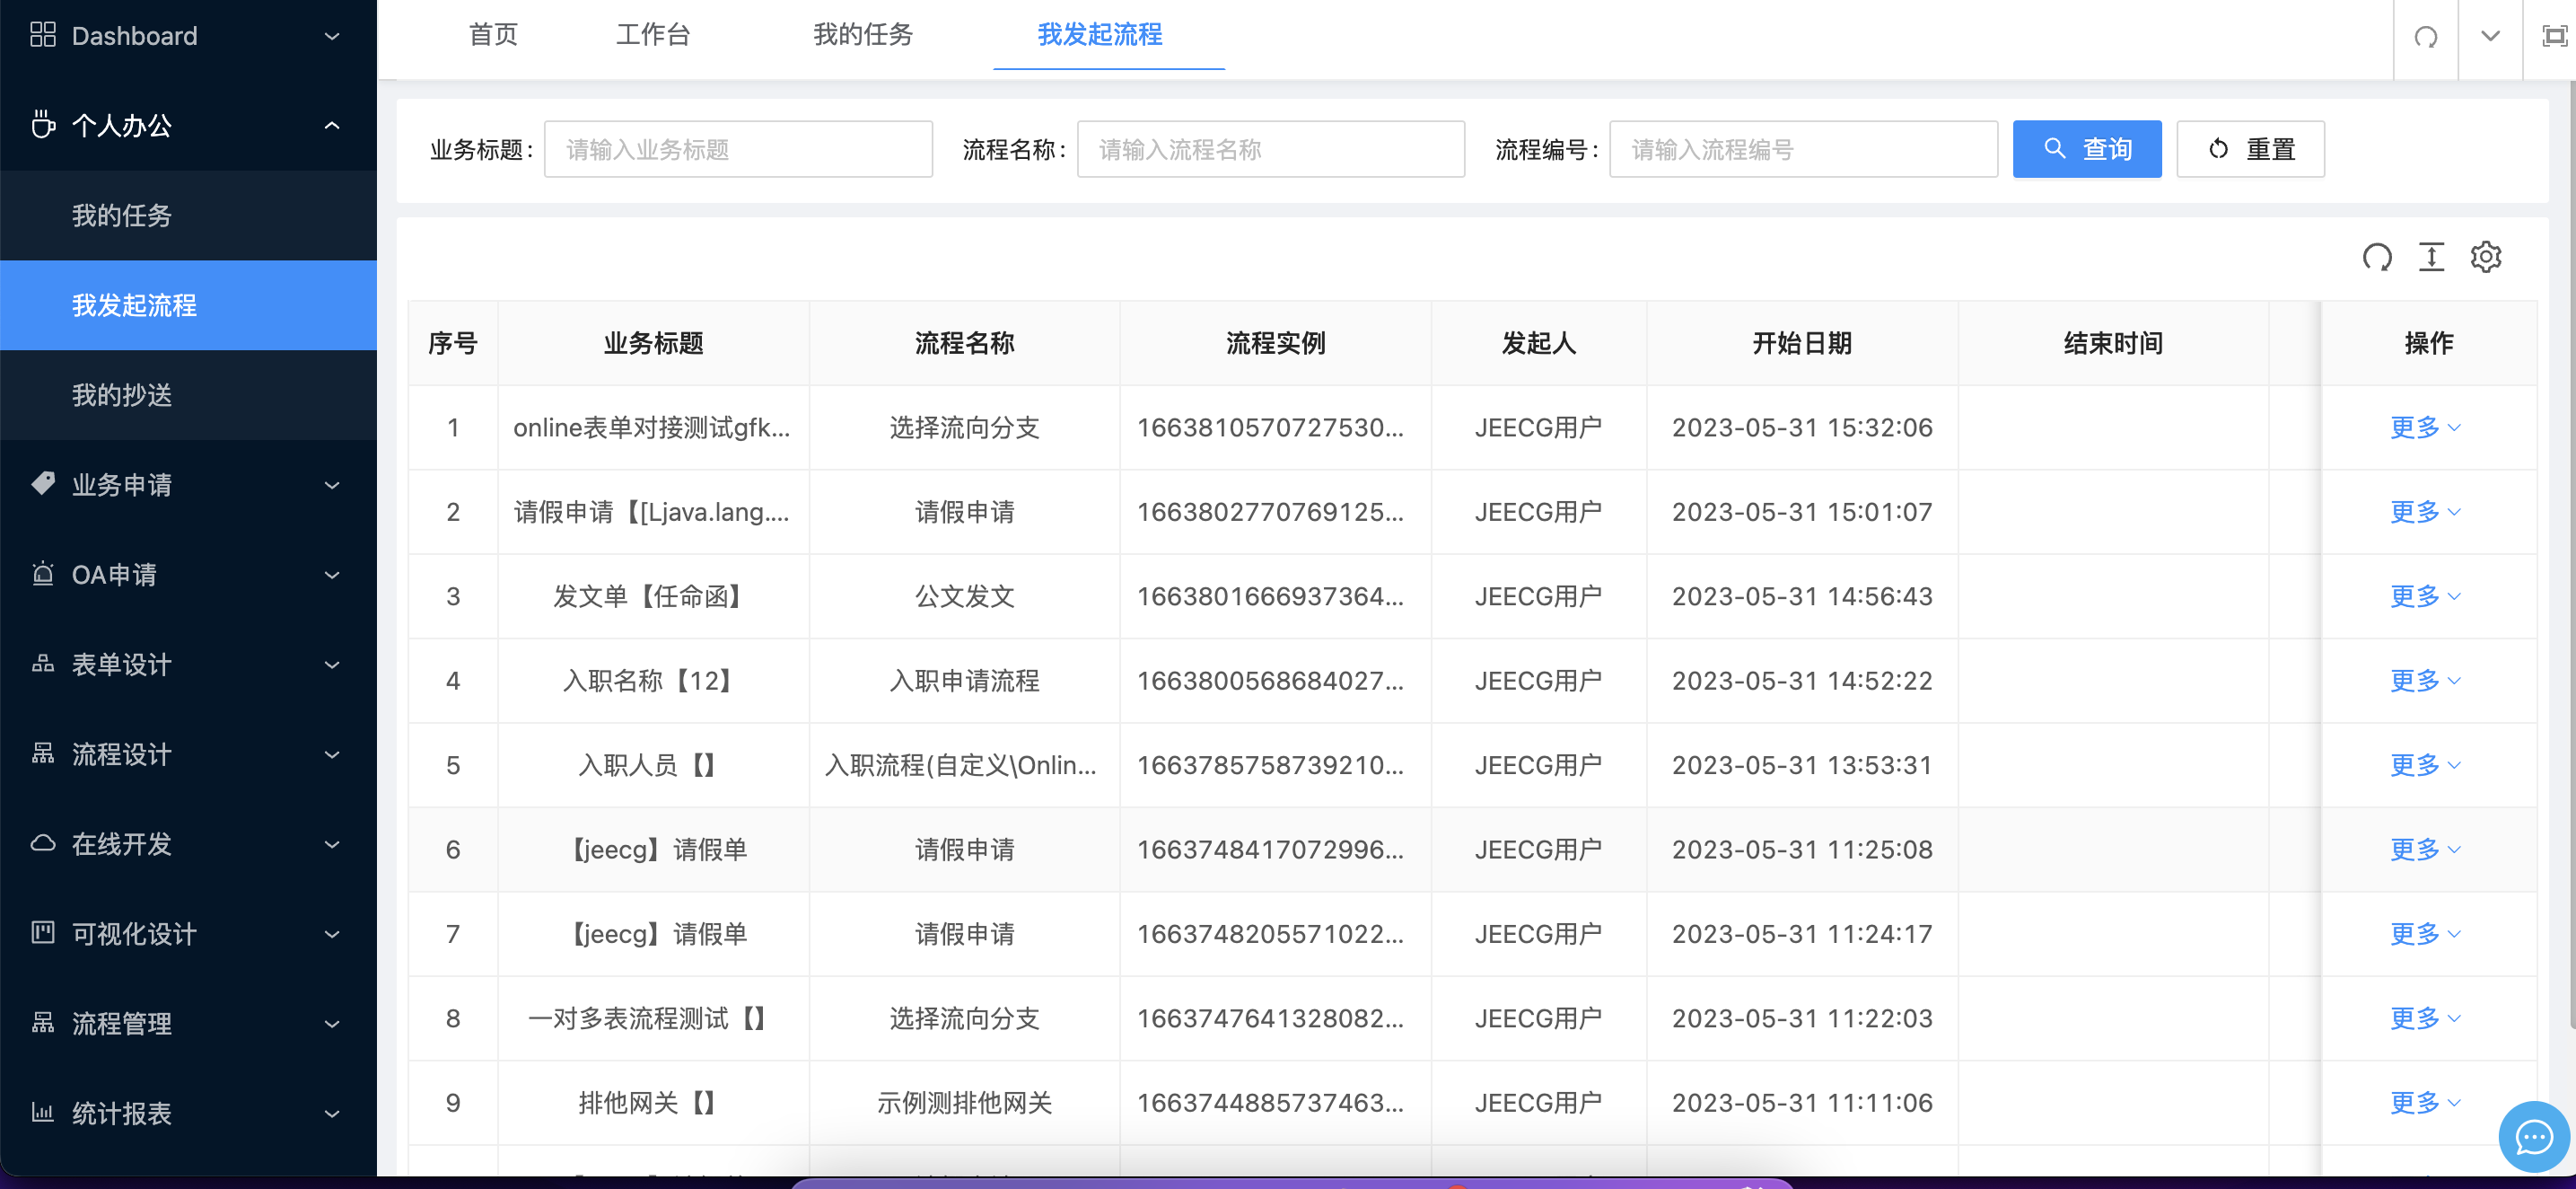Toggle fullscreen content icon at top right

click(x=2554, y=37)
